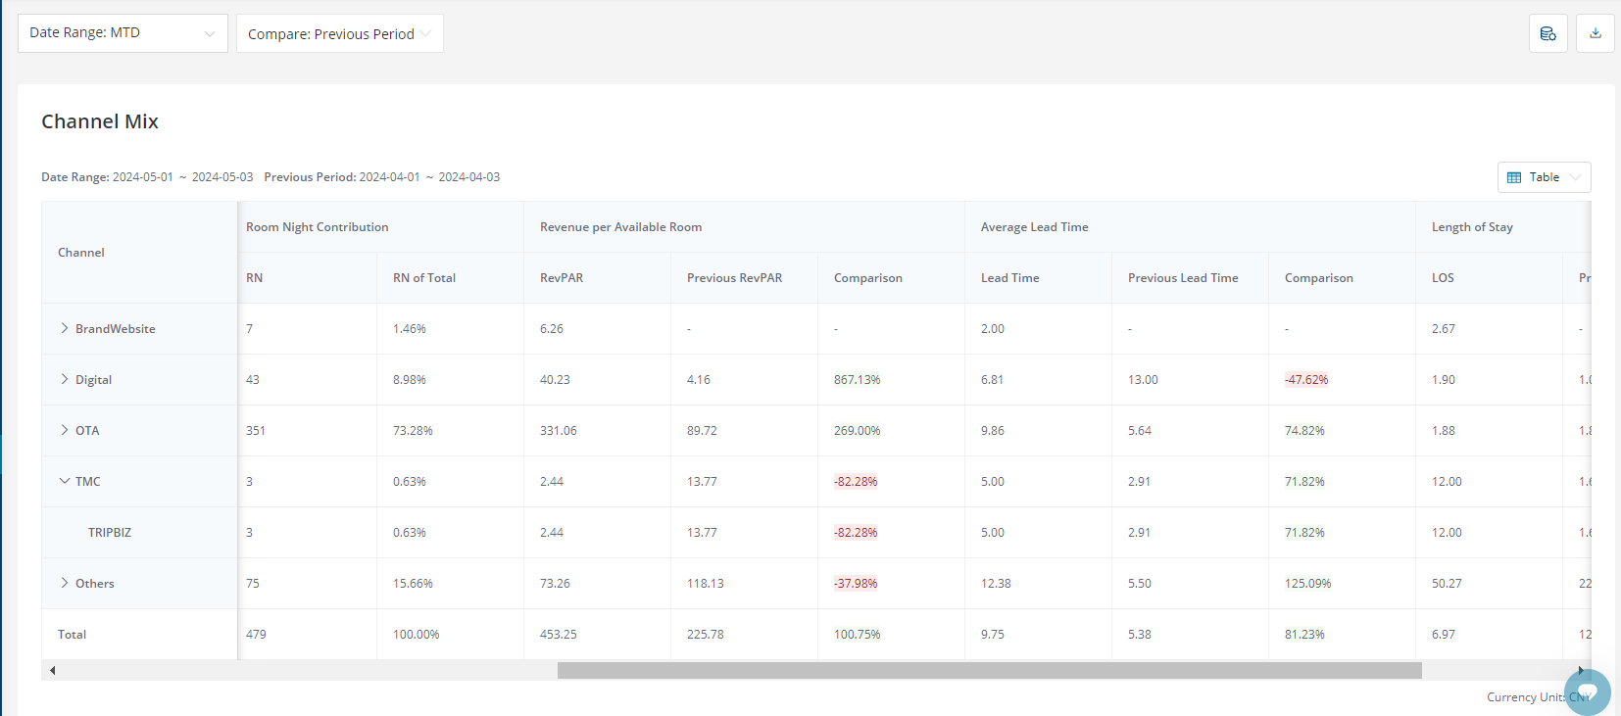1621x716 pixels.
Task: Click Comparison header under Average Lead Time
Action: [1319, 278]
